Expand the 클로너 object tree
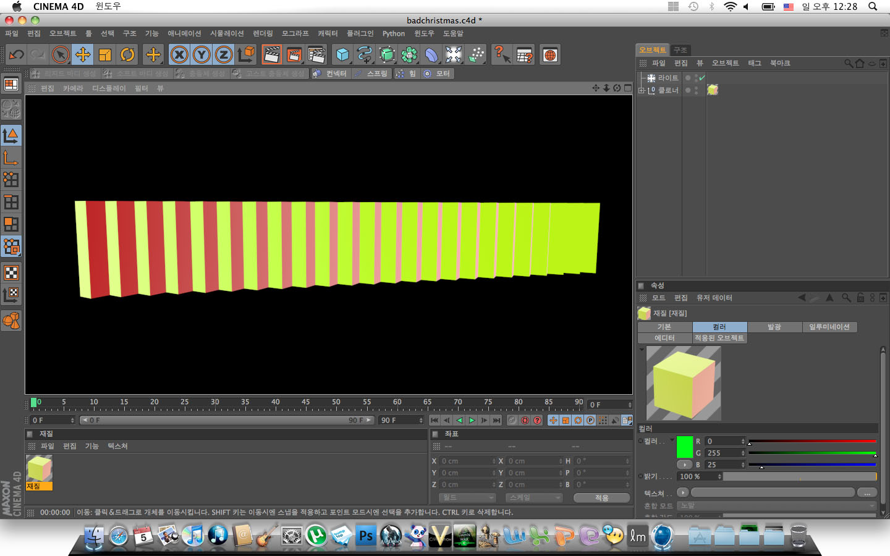 (641, 90)
